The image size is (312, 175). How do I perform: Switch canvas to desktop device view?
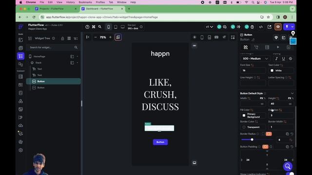pos(122,27)
